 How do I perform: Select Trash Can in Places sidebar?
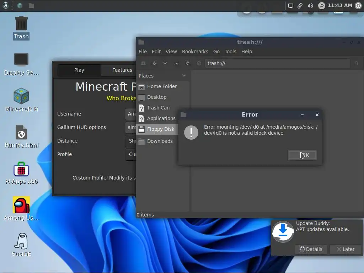162,108
